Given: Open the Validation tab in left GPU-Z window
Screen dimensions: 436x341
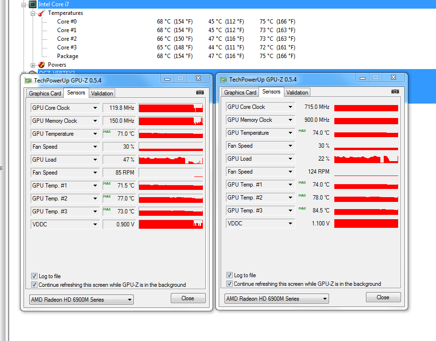Looking at the screenshot, I should coord(102,94).
